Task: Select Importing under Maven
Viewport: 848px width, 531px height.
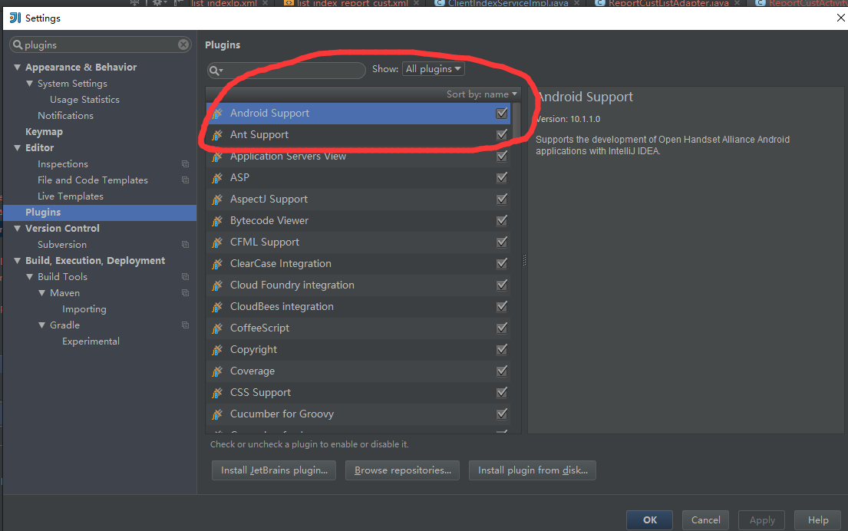Action: click(x=84, y=309)
